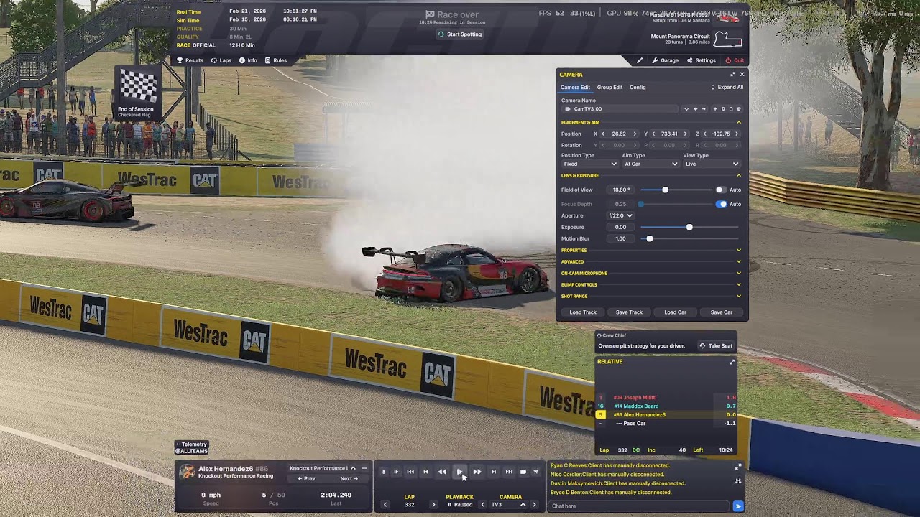Screen dimensions: 920x517
Task: Toggle Focus Depth Auto switch
Action: tap(721, 204)
